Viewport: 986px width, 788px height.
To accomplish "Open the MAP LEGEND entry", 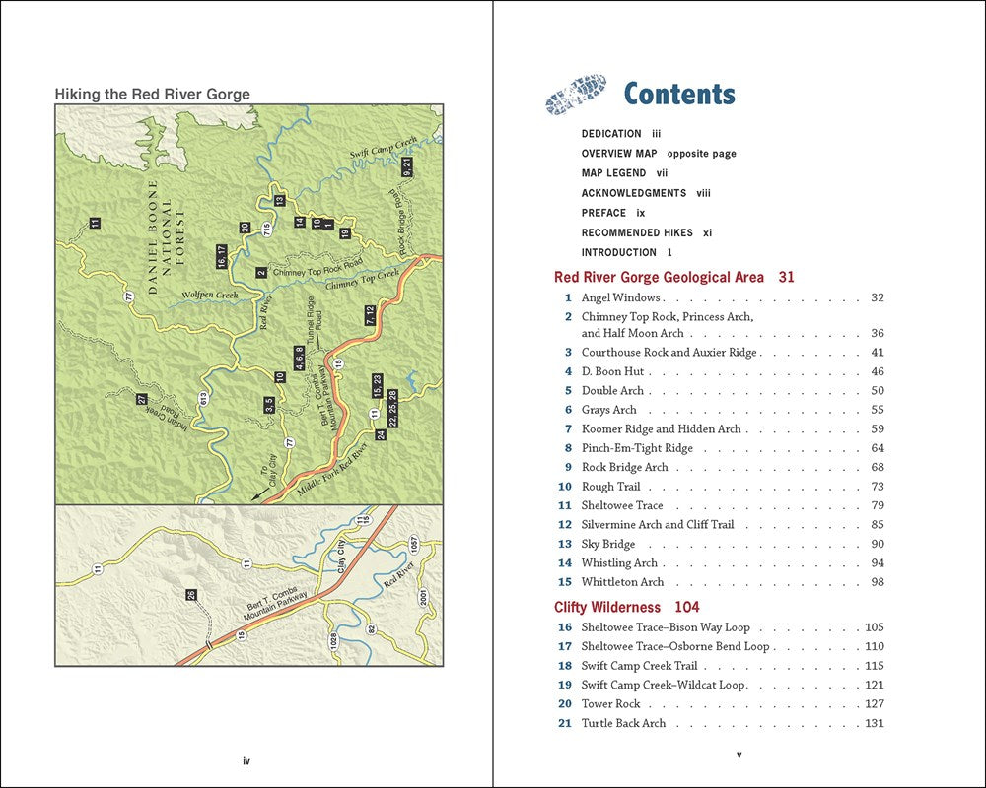I will pyautogui.click(x=624, y=173).
